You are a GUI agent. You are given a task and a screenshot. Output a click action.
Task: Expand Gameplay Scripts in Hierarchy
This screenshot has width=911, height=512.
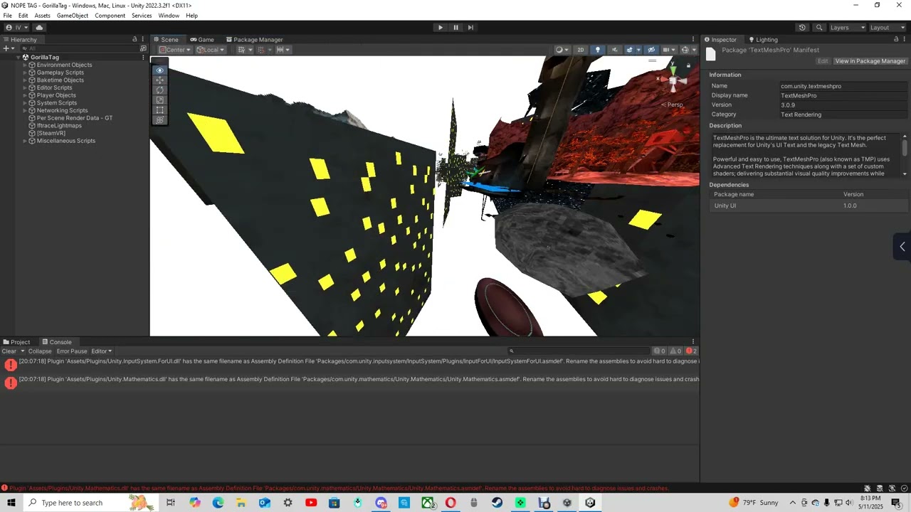[25, 73]
